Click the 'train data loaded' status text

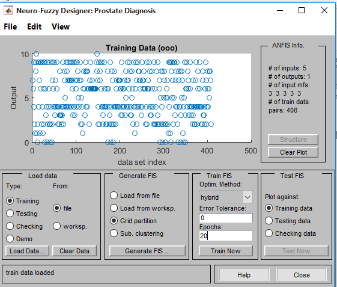tap(30, 273)
